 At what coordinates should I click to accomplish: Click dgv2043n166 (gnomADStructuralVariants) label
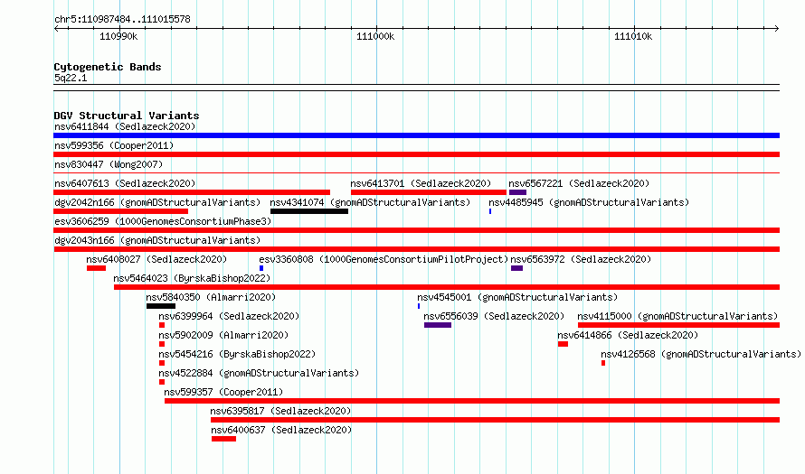click(157, 240)
